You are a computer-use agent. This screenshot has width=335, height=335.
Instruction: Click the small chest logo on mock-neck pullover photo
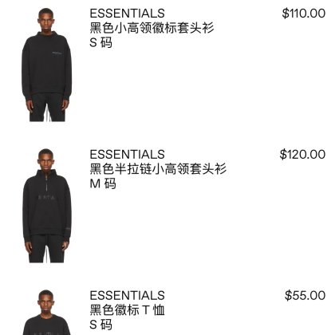pos(57,53)
